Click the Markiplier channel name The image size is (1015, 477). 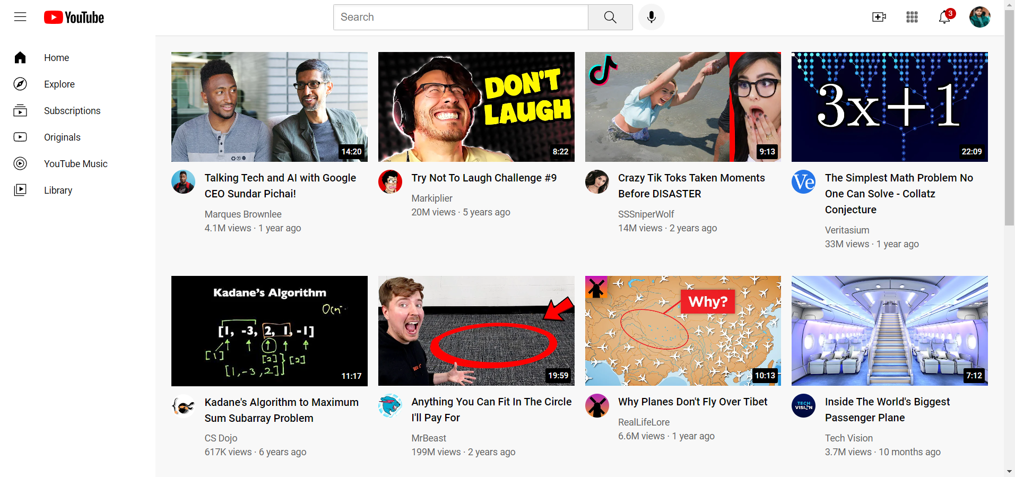pyautogui.click(x=432, y=198)
